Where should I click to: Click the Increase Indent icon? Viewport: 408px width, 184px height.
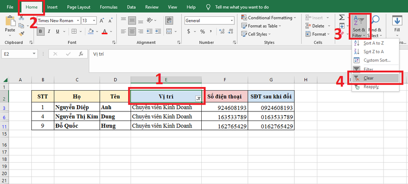157,31
